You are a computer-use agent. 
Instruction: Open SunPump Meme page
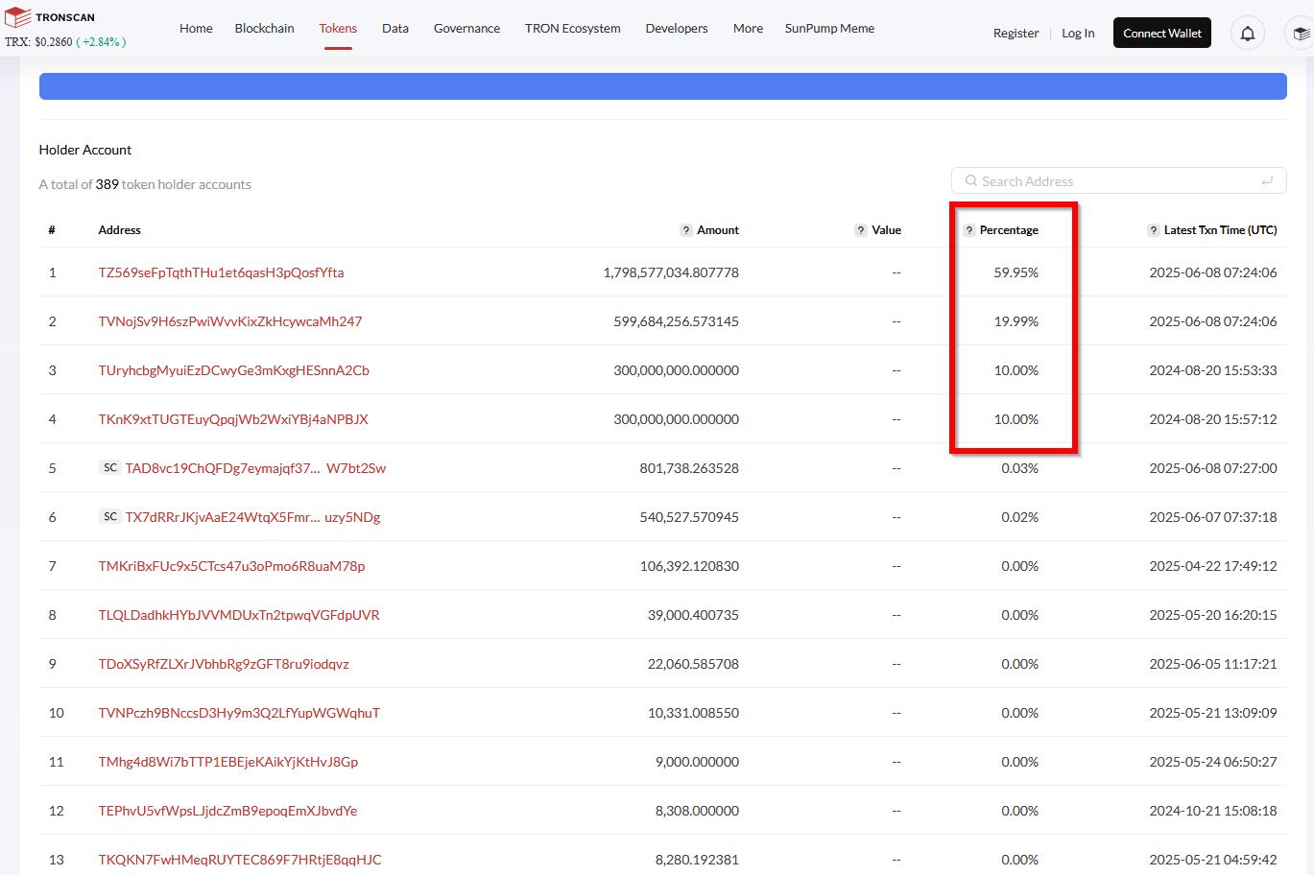pyautogui.click(x=829, y=29)
